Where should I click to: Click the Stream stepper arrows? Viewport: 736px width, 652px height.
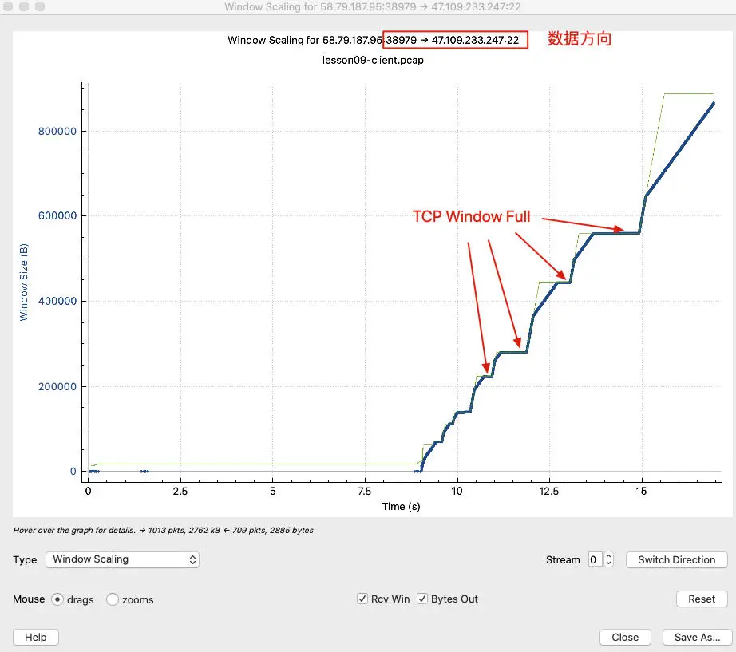pos(609,559)
